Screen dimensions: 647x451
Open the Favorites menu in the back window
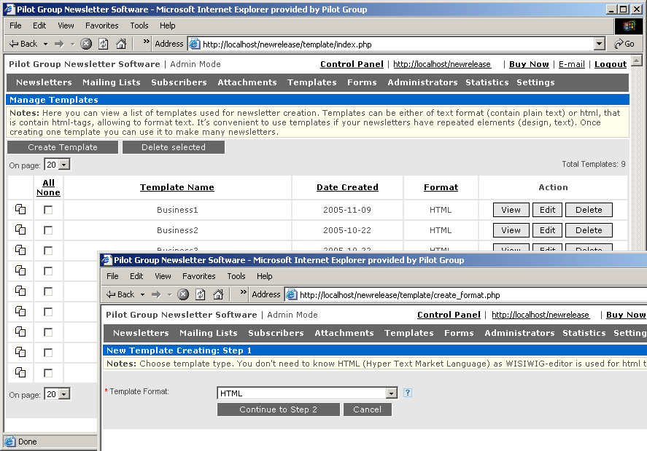102,26
